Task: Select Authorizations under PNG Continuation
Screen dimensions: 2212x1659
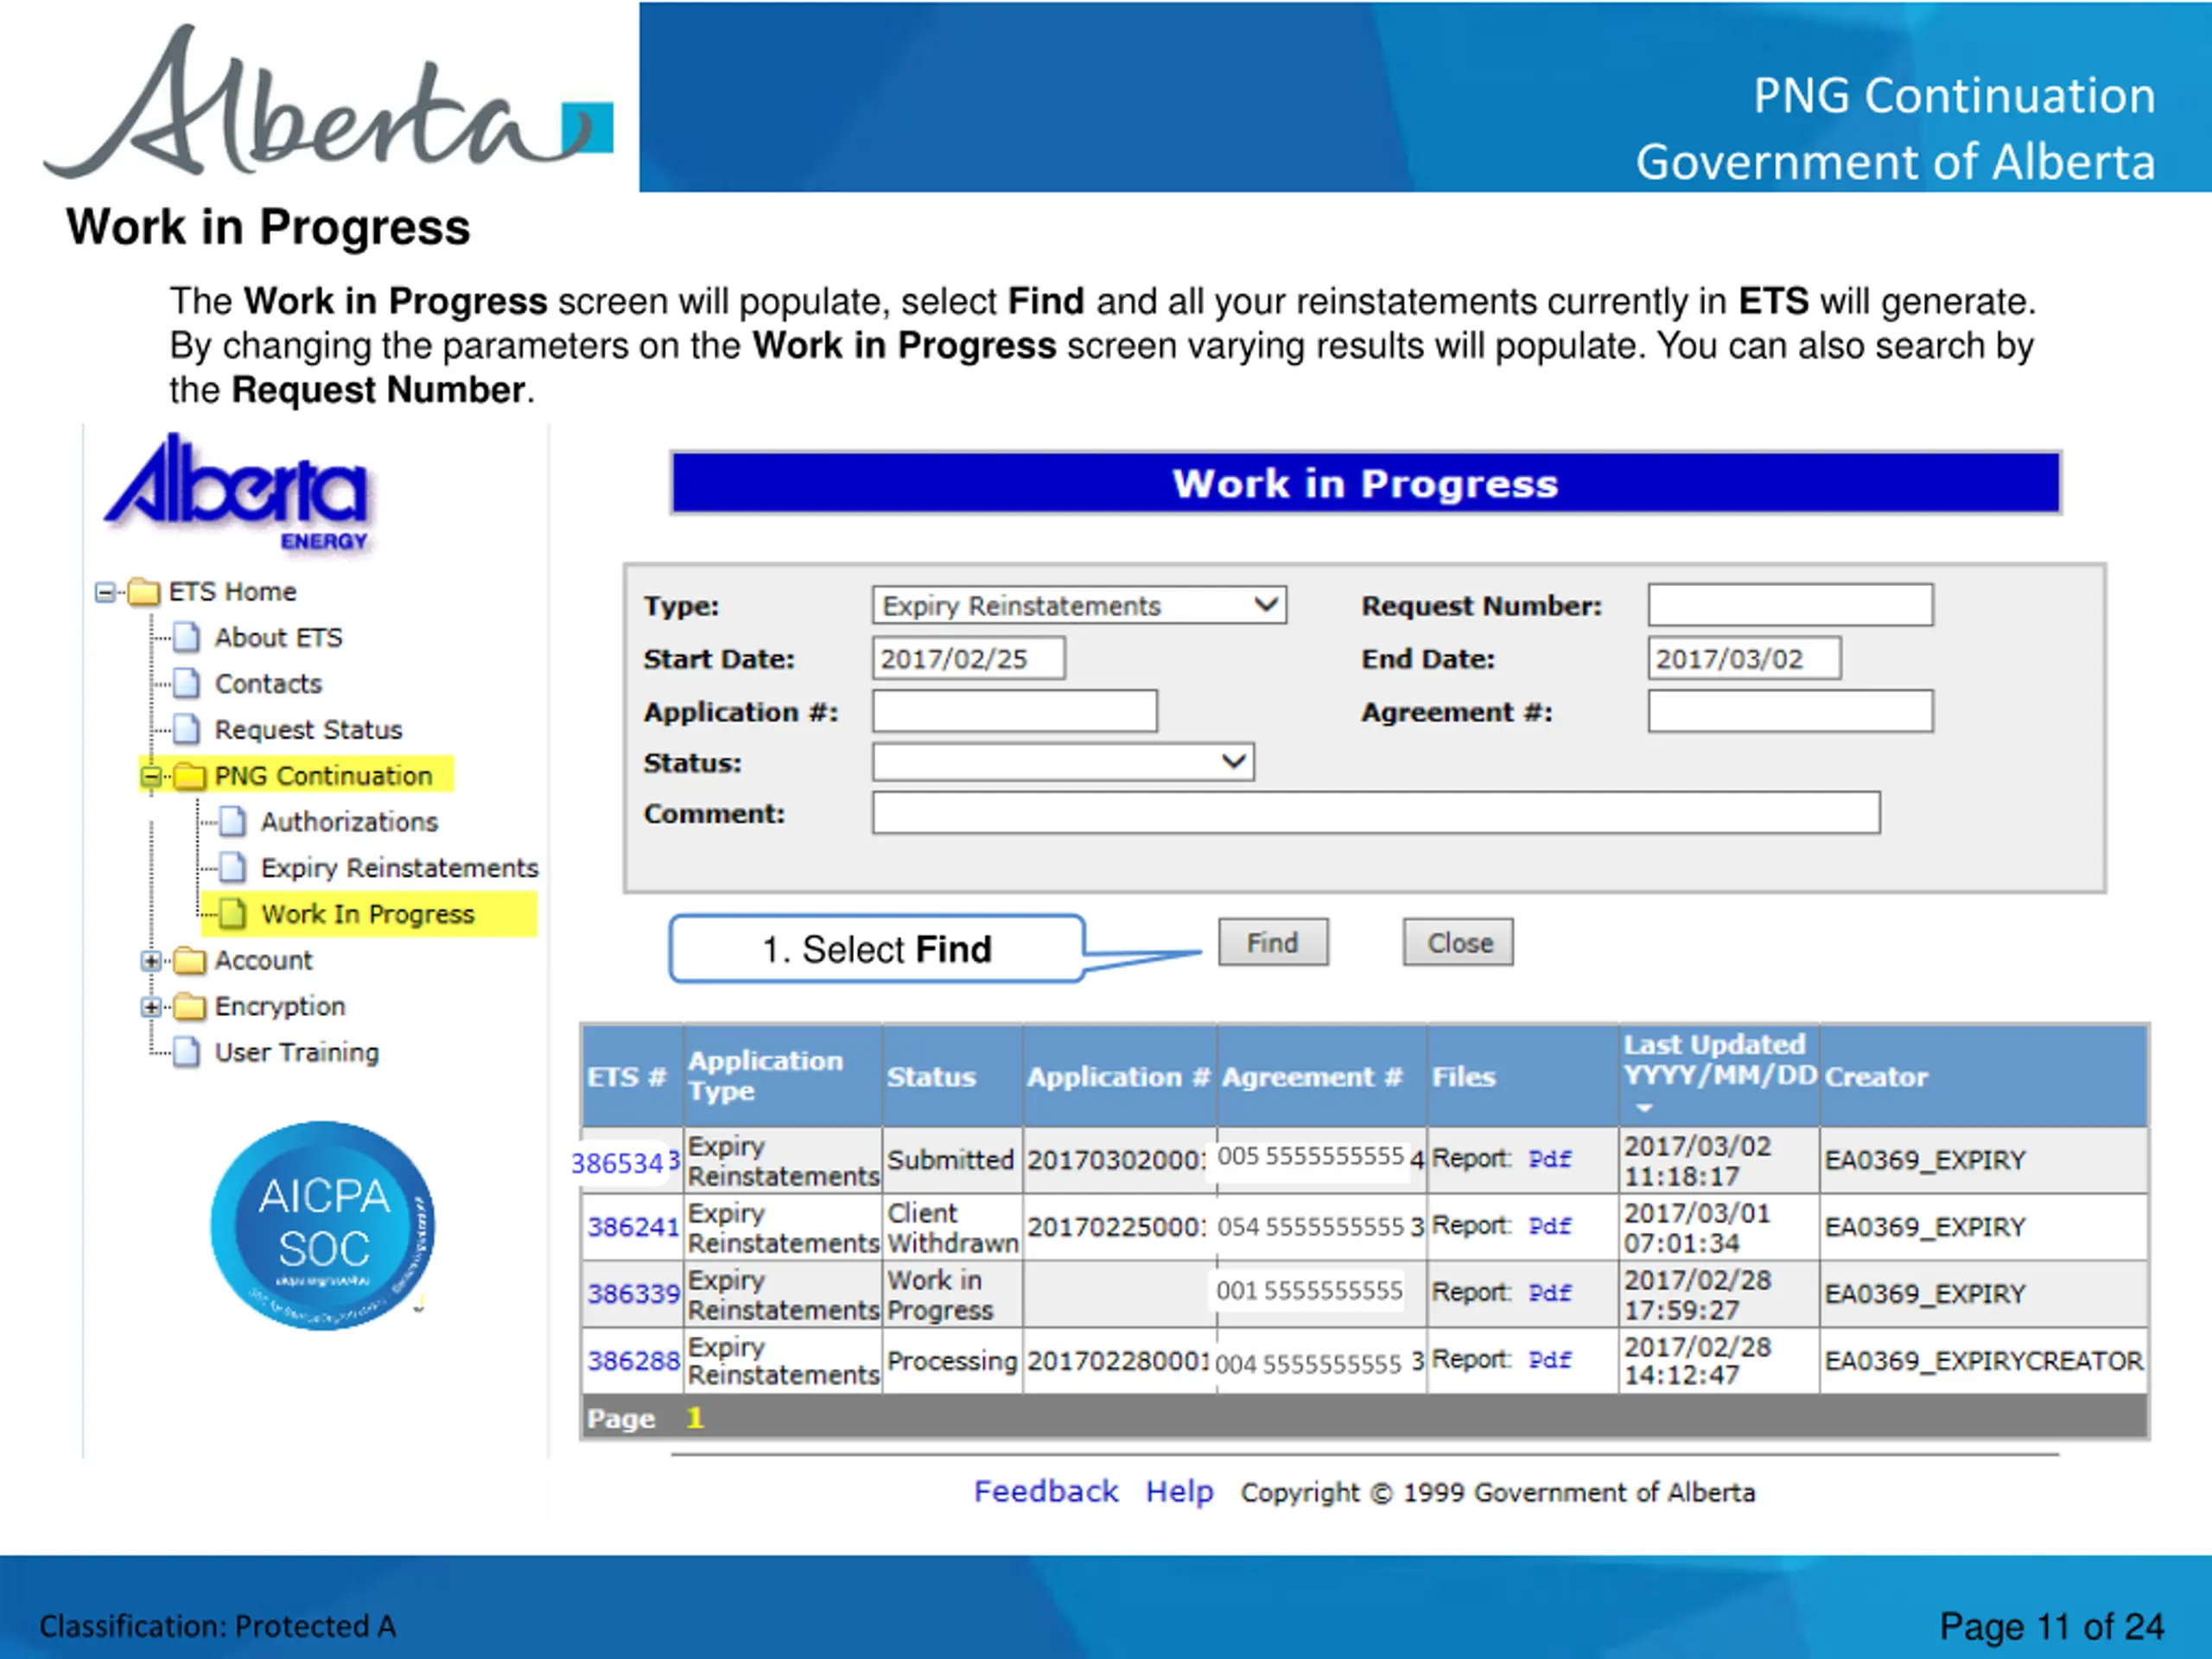Action: [x=349, y=822]
